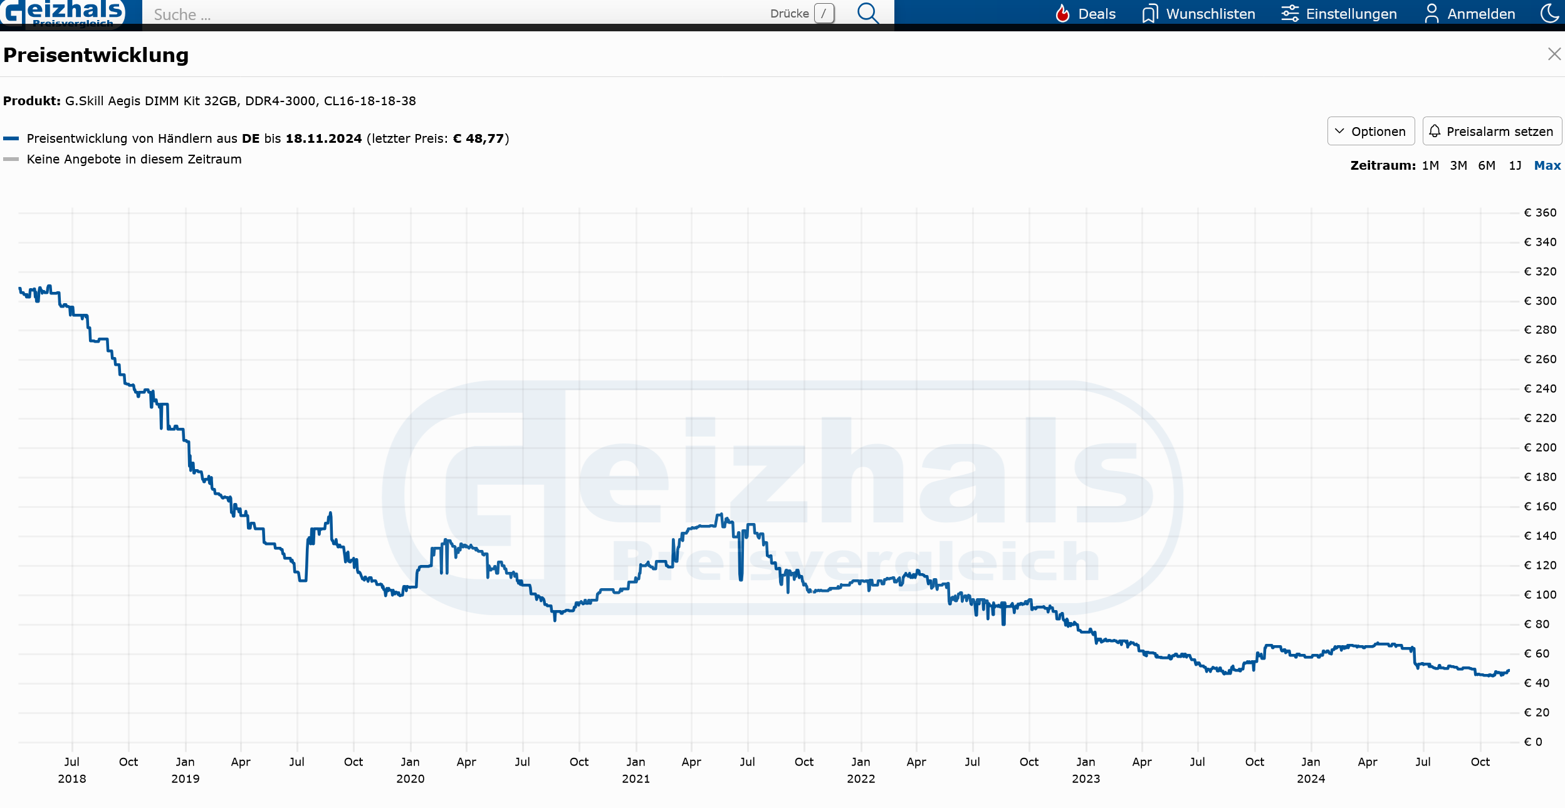Open Einstellungen via the sliders icon
Screen dimensions: 1565x808
1290,13
